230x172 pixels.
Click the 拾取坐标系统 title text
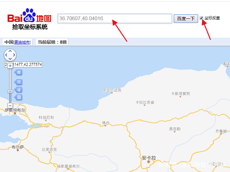click(30, 27)
